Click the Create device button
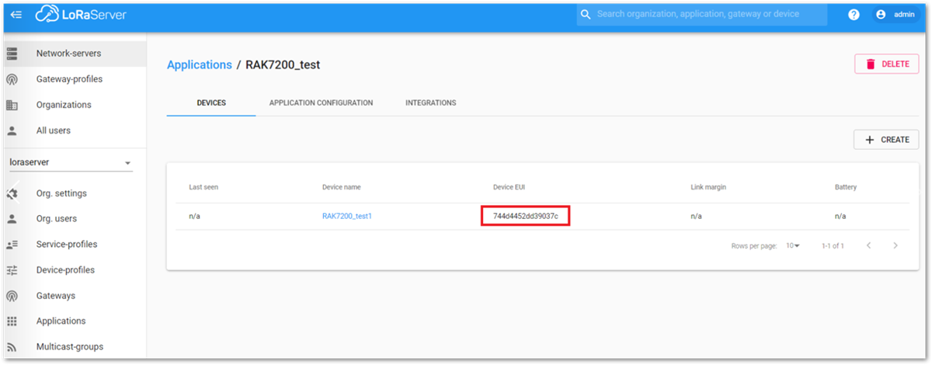The image size is (932, 365). 886,140
